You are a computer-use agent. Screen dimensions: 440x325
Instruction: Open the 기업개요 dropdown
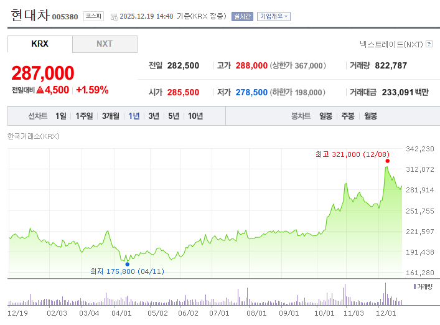coord(274,17)
